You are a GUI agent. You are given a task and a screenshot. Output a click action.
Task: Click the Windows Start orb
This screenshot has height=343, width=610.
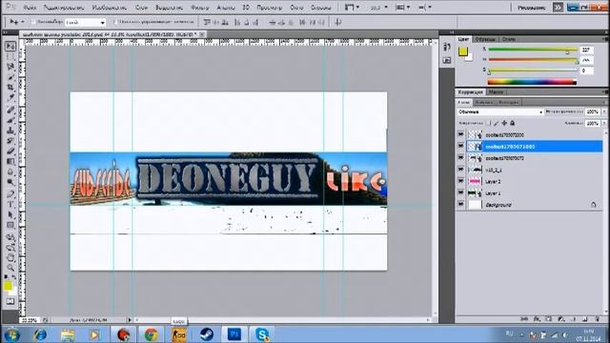click(11, 334)
